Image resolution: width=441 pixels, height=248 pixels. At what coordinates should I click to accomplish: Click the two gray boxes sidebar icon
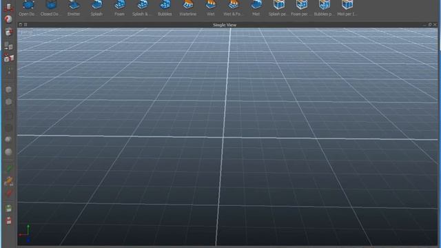8,45
